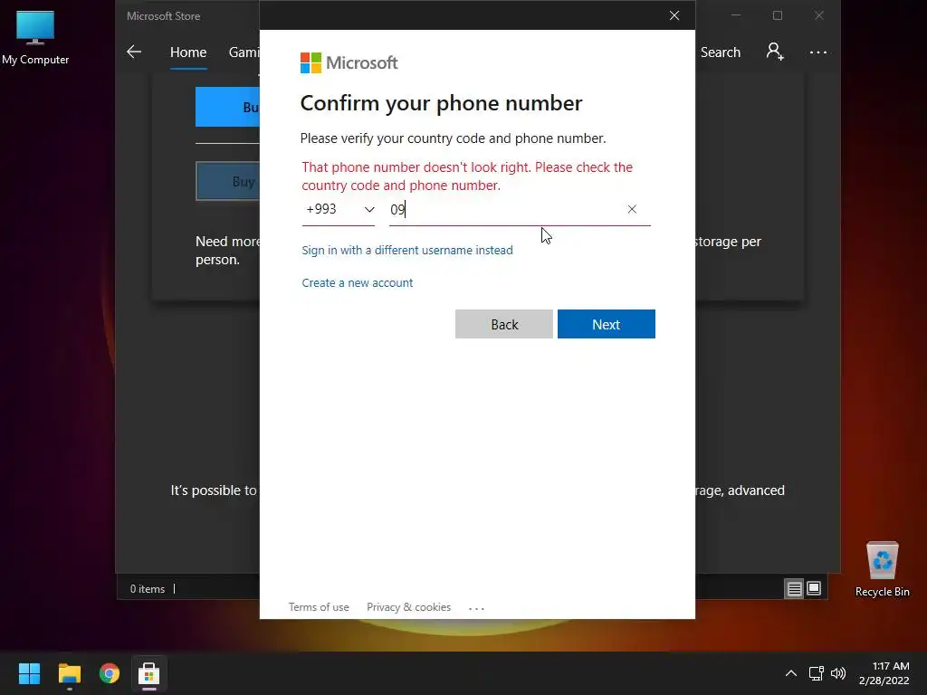Open the My Computer desktop icon
927x695 pixels.
(x=35, y=38)
